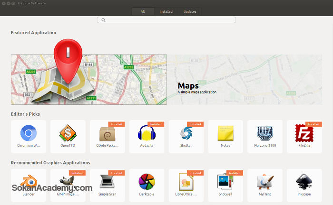Viewport: 333px width, 205px height.
Task: Open the MyPaint easel icon
Action: 265,182
